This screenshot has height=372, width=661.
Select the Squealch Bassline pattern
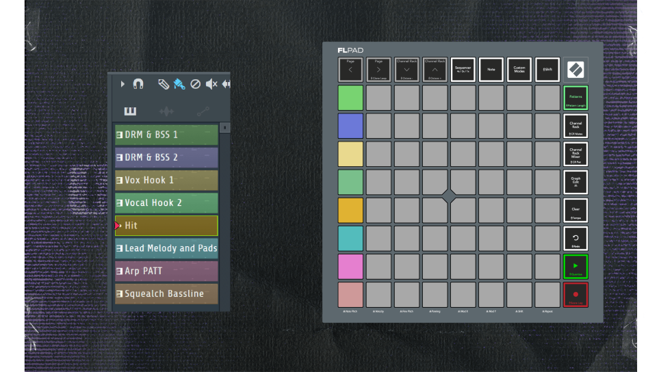tap(166, 294)
